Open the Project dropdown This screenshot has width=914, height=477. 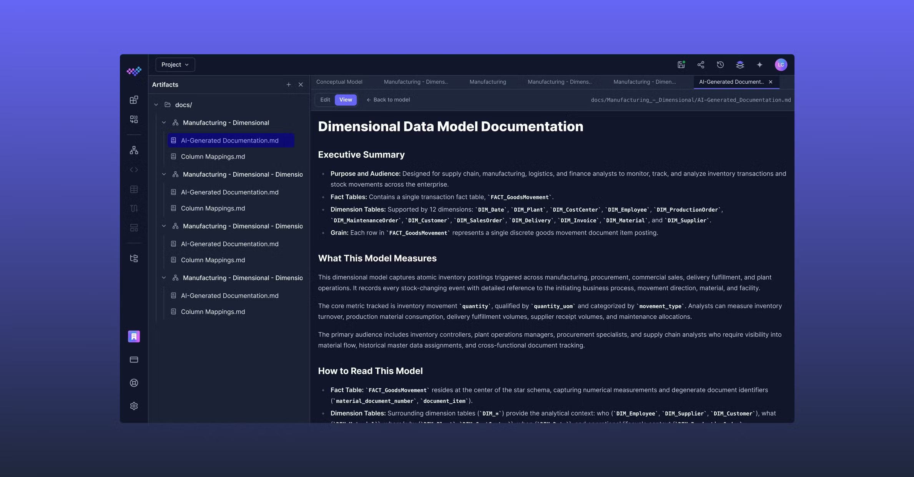tap(175, 65)
